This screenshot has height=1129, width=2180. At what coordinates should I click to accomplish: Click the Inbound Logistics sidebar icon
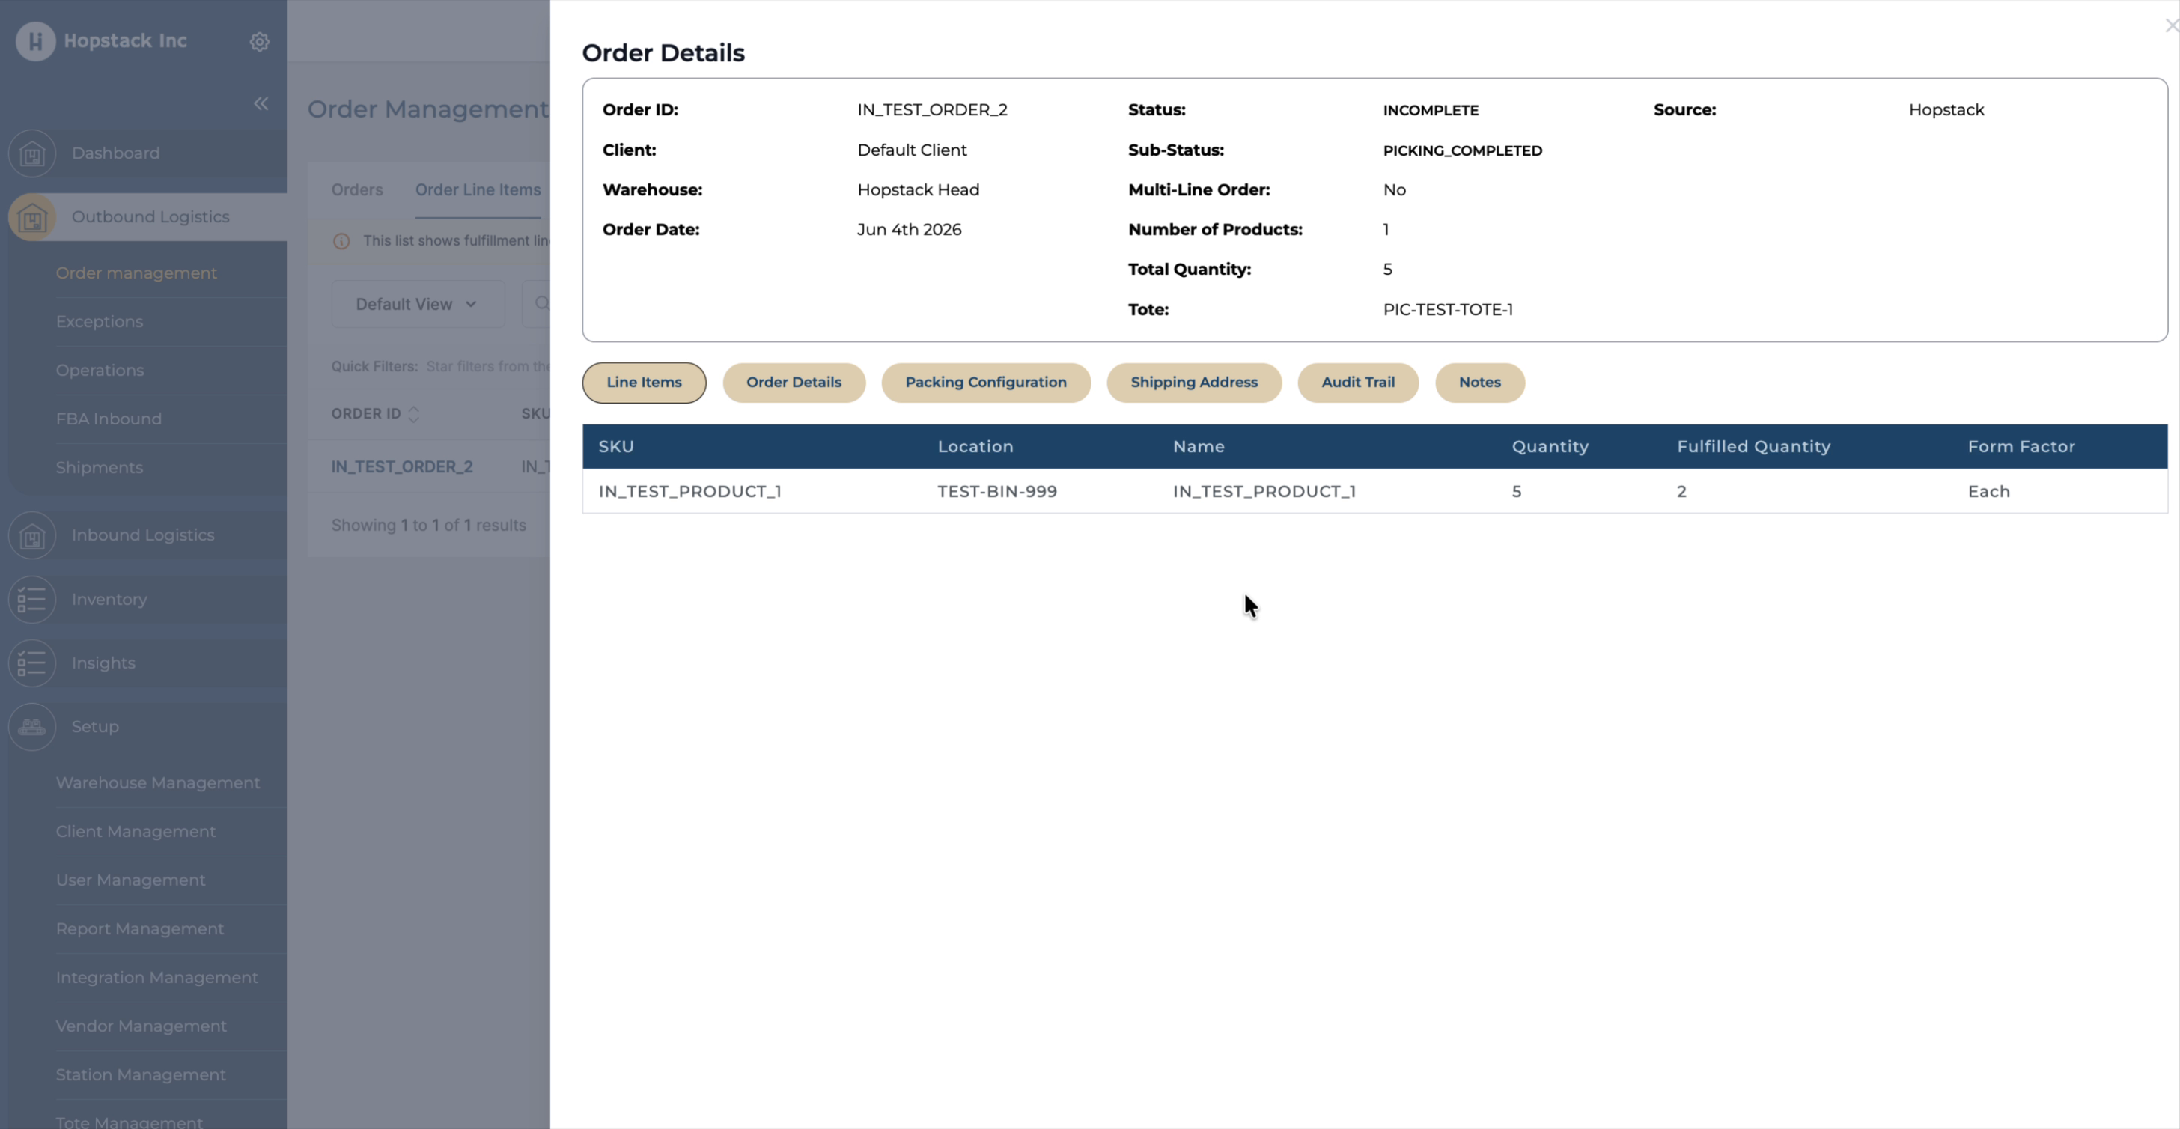[x=32, y=535]
